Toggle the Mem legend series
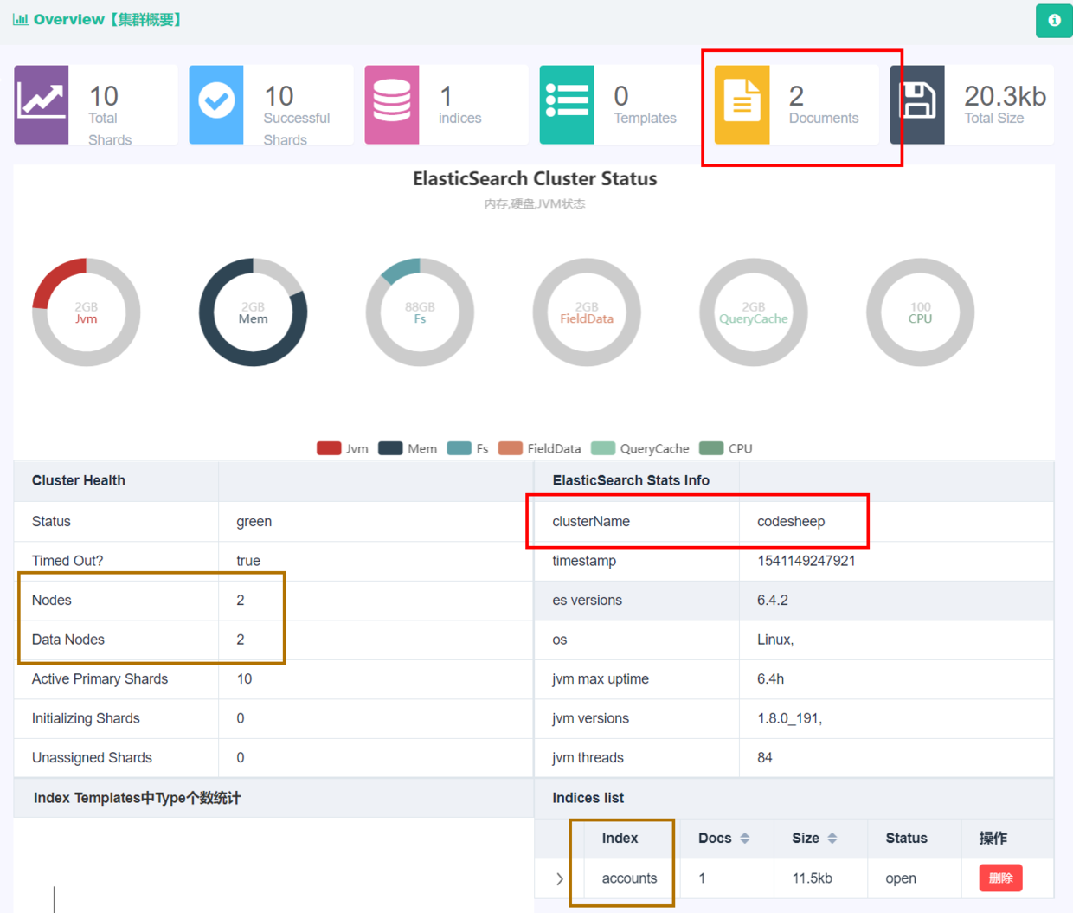This screenshot has width=1073, height=913. click(x=408, y=448)
